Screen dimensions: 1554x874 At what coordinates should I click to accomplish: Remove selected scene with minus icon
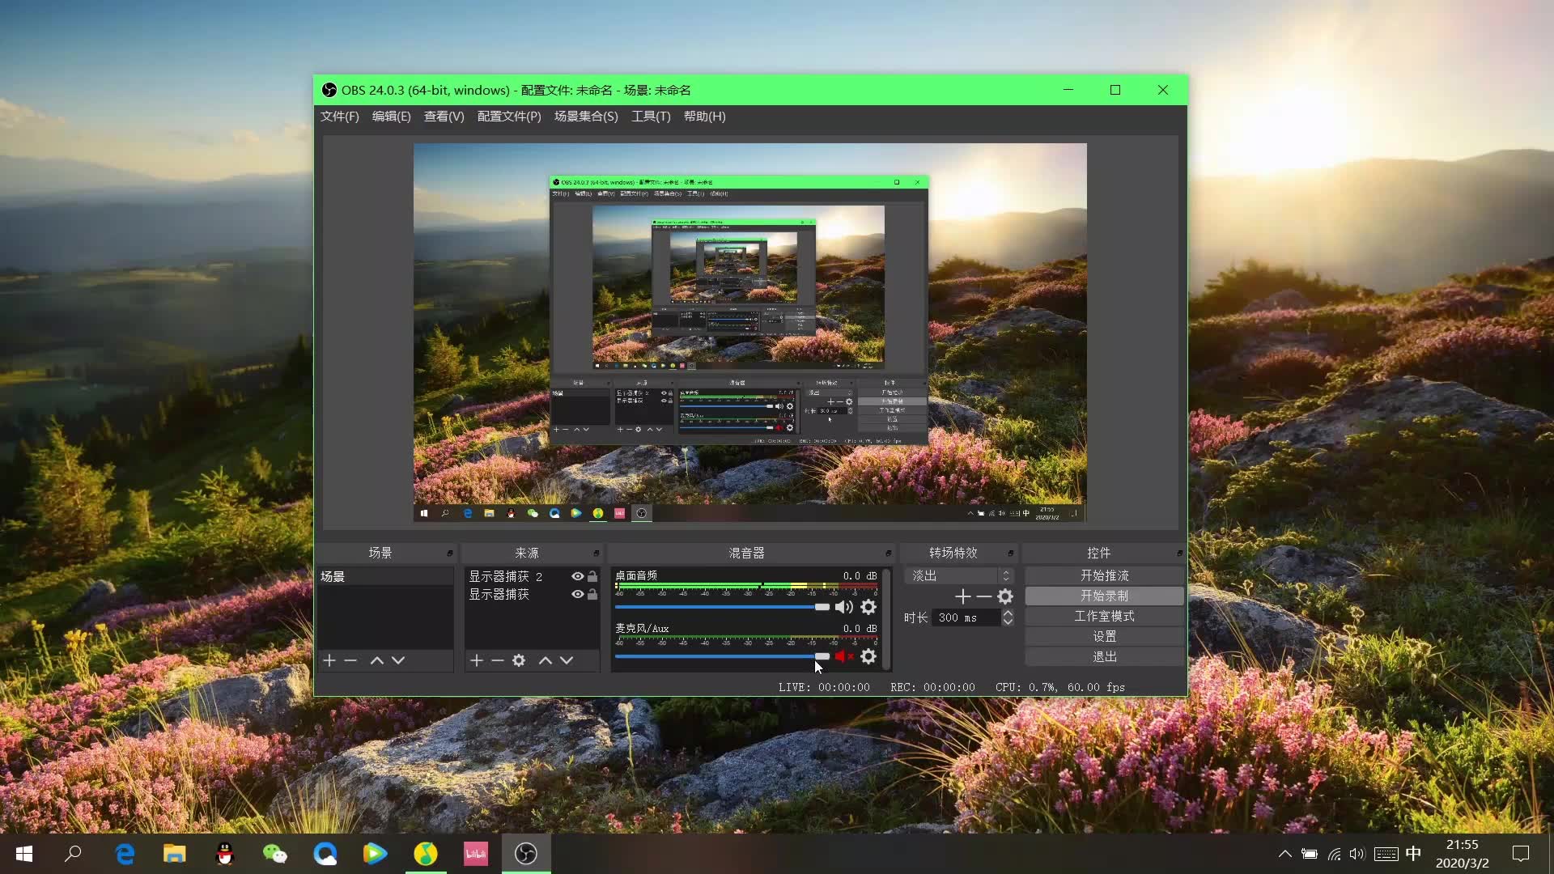[350, 660]
